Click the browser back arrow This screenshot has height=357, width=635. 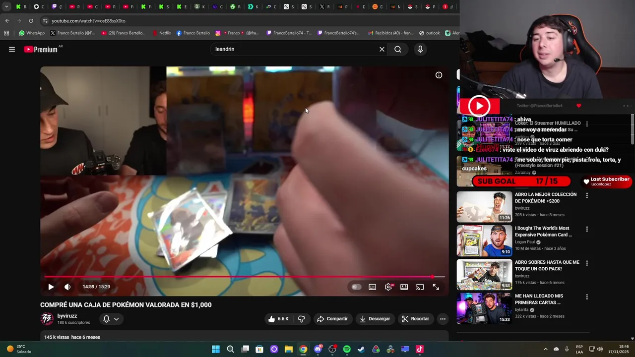coord(7,21)
